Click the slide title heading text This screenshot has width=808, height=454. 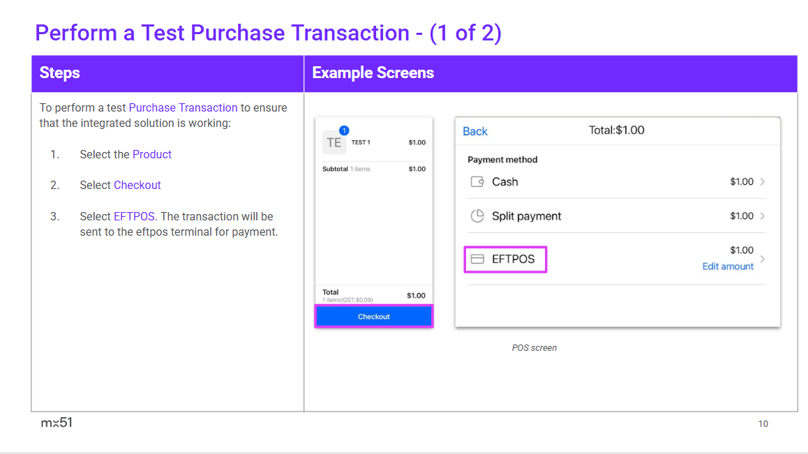[x=268, y=33]
